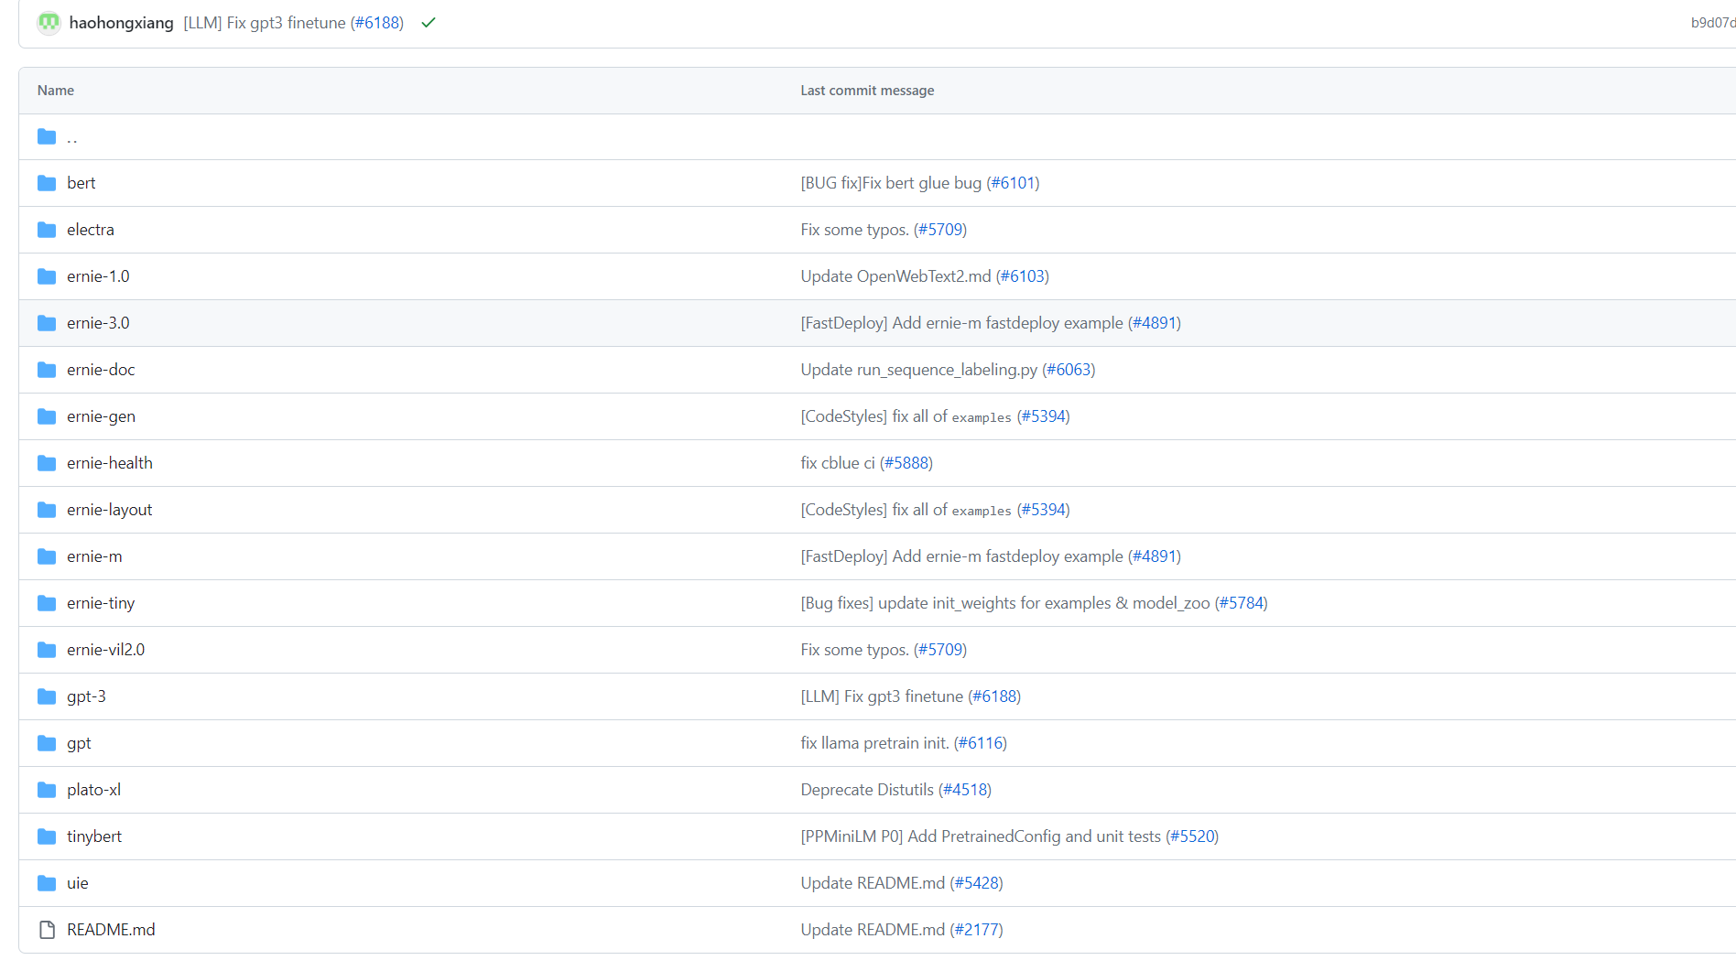Viewport: 1736px width, 971px height.
Task: Open PR #5709 in ernie-vil2.0 row
Action: (940, 650)
